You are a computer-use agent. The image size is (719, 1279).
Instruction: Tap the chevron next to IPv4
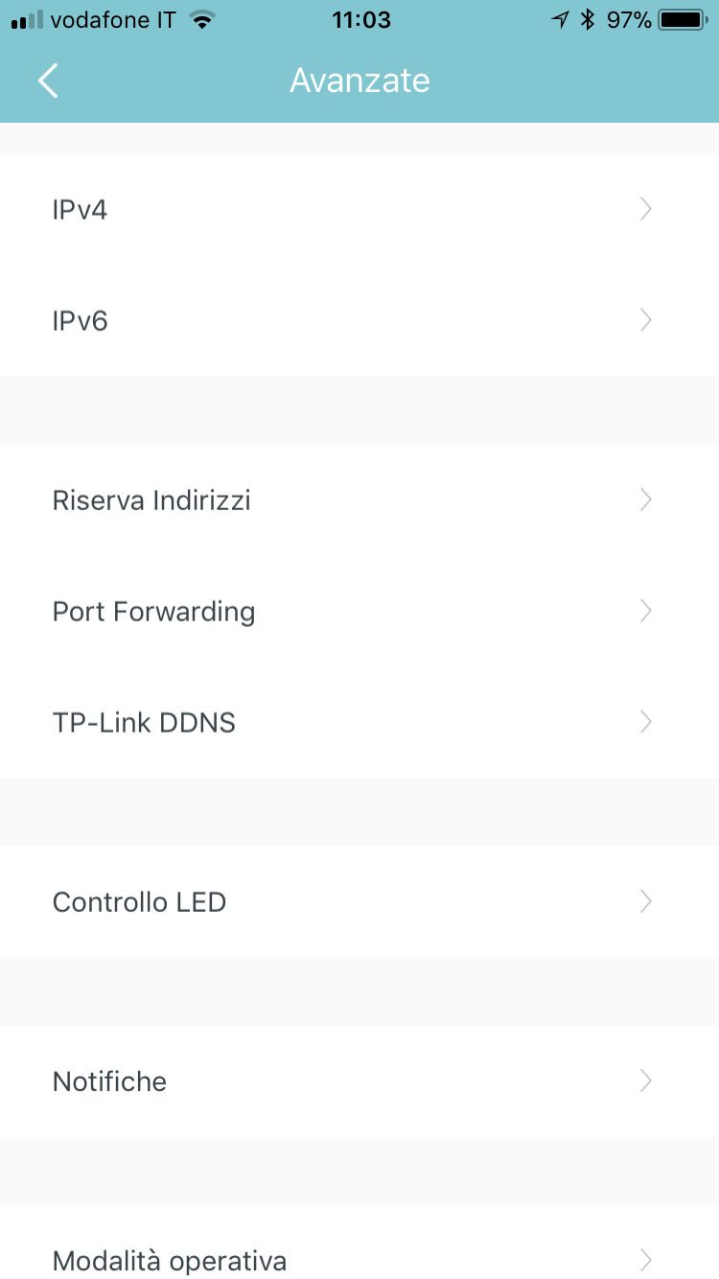(x=645, y=209)
